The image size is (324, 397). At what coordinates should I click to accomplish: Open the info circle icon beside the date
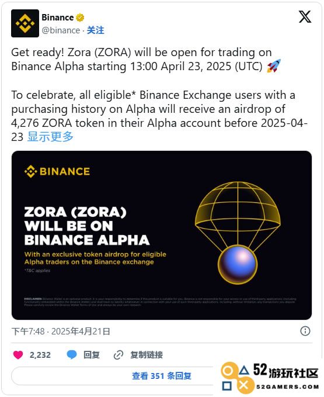click(x=305, y=331)
